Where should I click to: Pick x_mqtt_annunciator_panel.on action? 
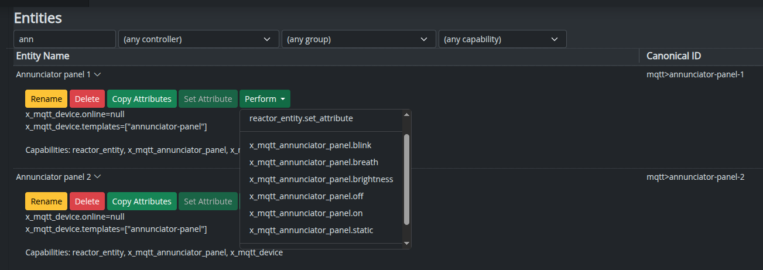tap(306, 213)
